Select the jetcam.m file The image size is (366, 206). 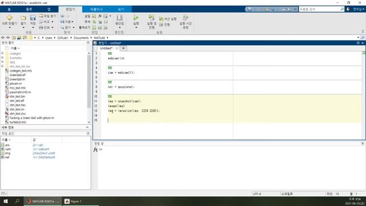point(15,84)
